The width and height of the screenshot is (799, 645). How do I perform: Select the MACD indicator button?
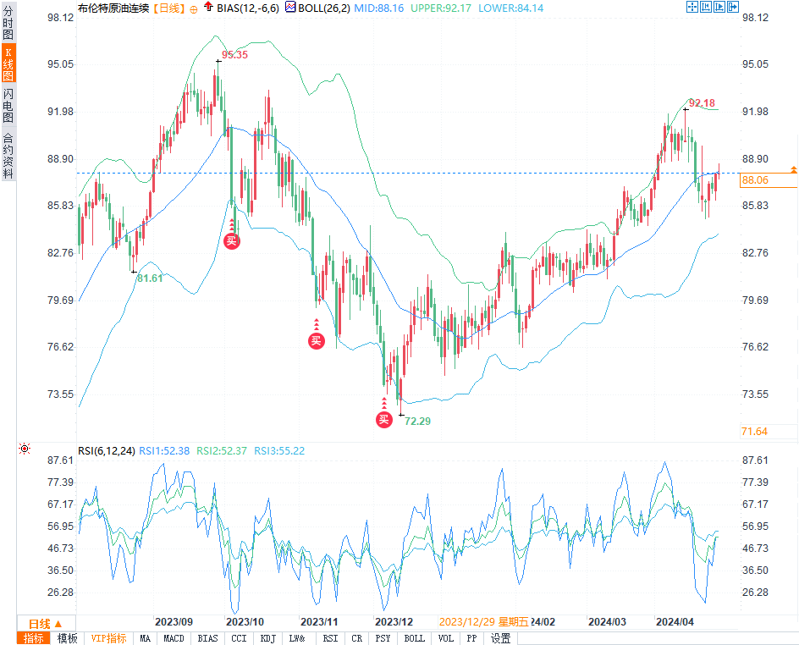pyautogui.click(x=174, y=638)
